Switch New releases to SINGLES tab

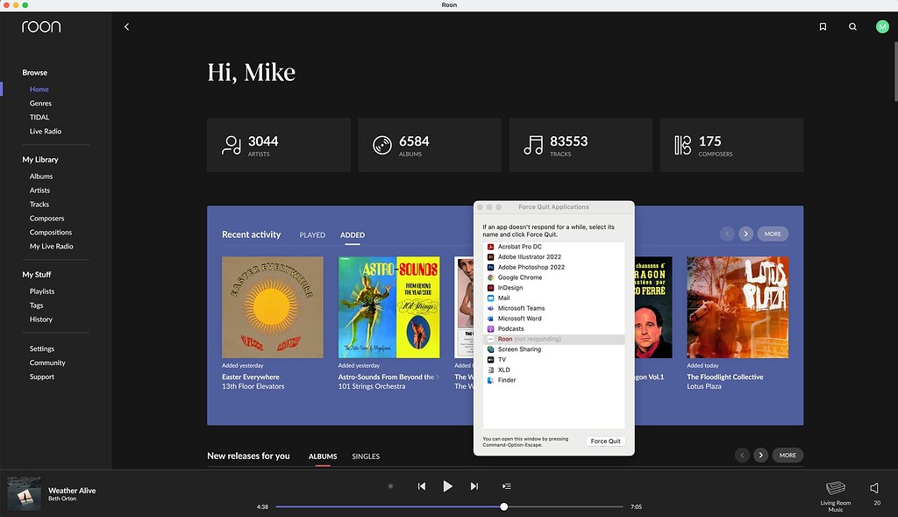(x=366, y=456)
